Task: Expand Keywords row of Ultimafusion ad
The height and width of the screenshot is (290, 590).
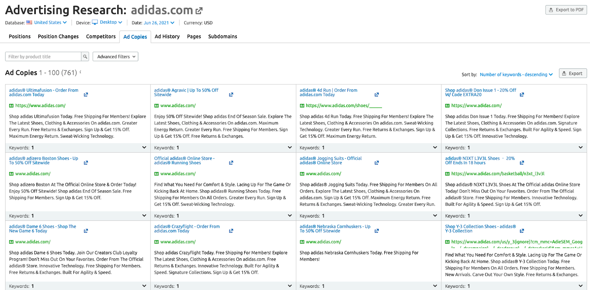Action: pyautogui.click(x=144, y=148)
